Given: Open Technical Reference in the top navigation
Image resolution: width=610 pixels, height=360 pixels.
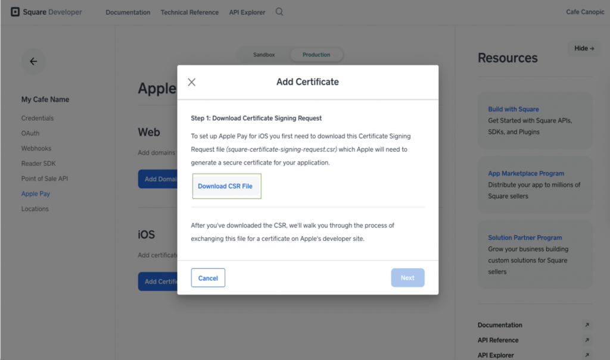Looking at the screenshot, I should [189, 12].
